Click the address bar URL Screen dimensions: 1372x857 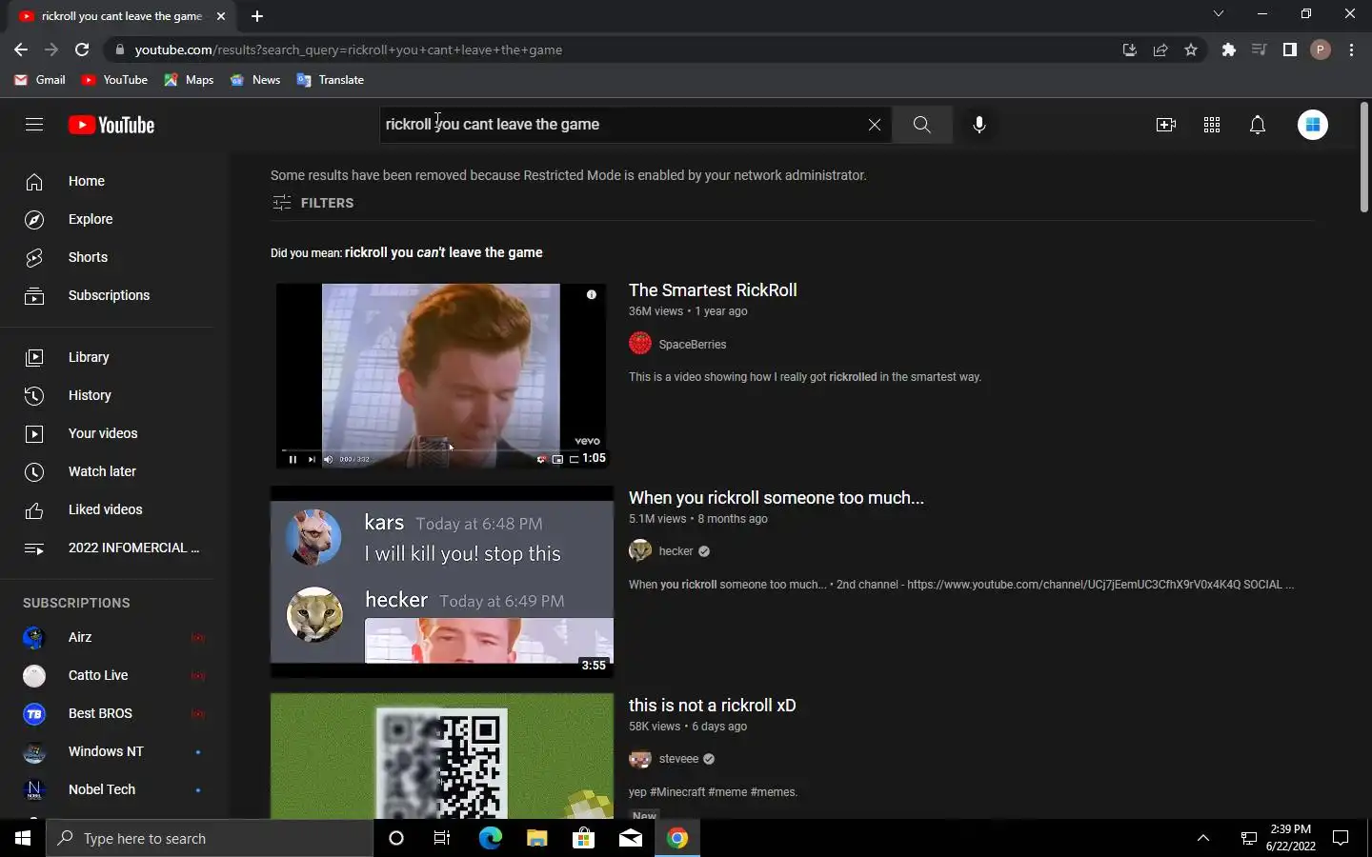(x=349, y=50)
